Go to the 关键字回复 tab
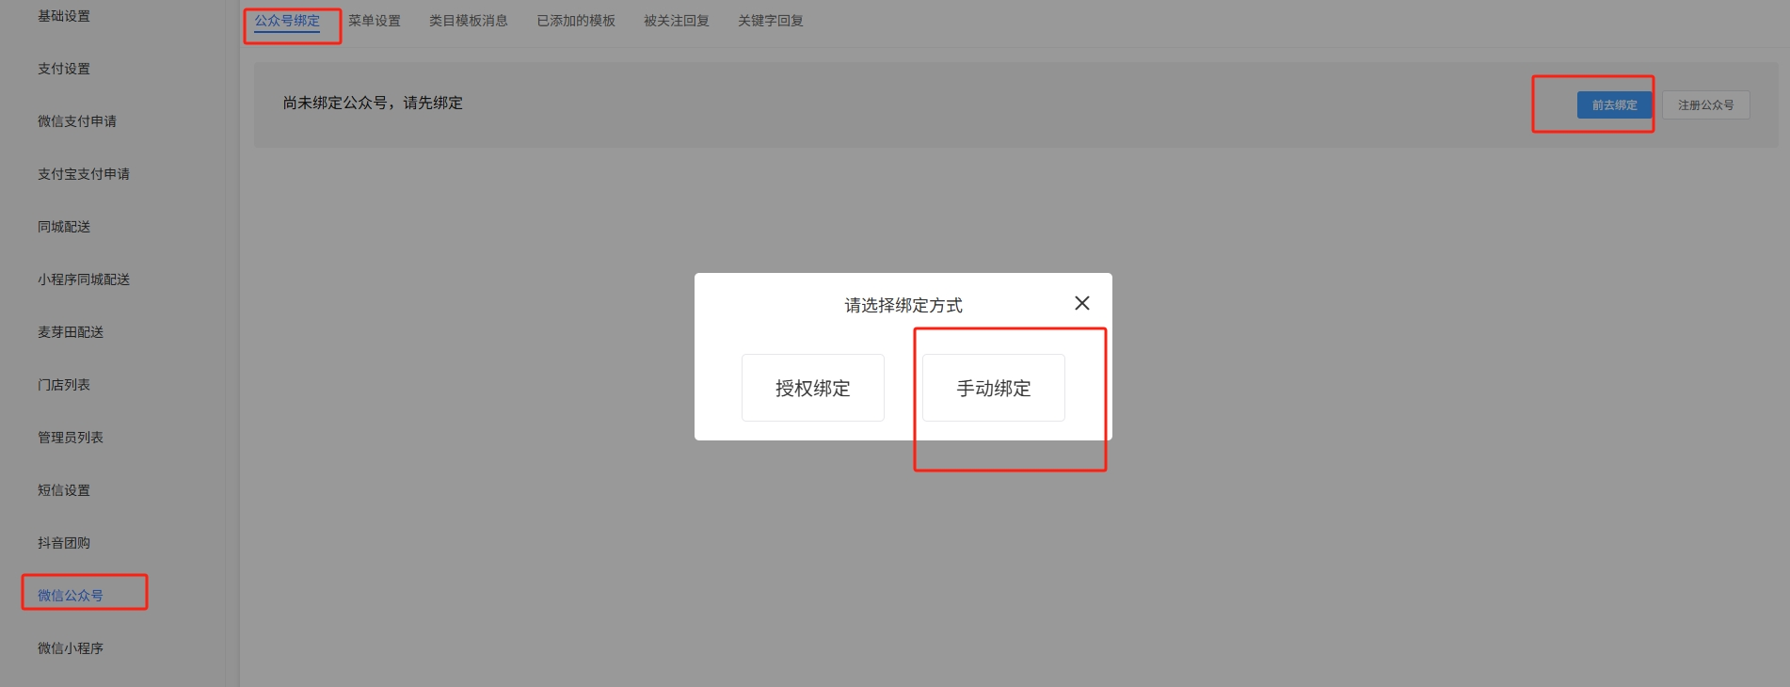 click(771, 21)
